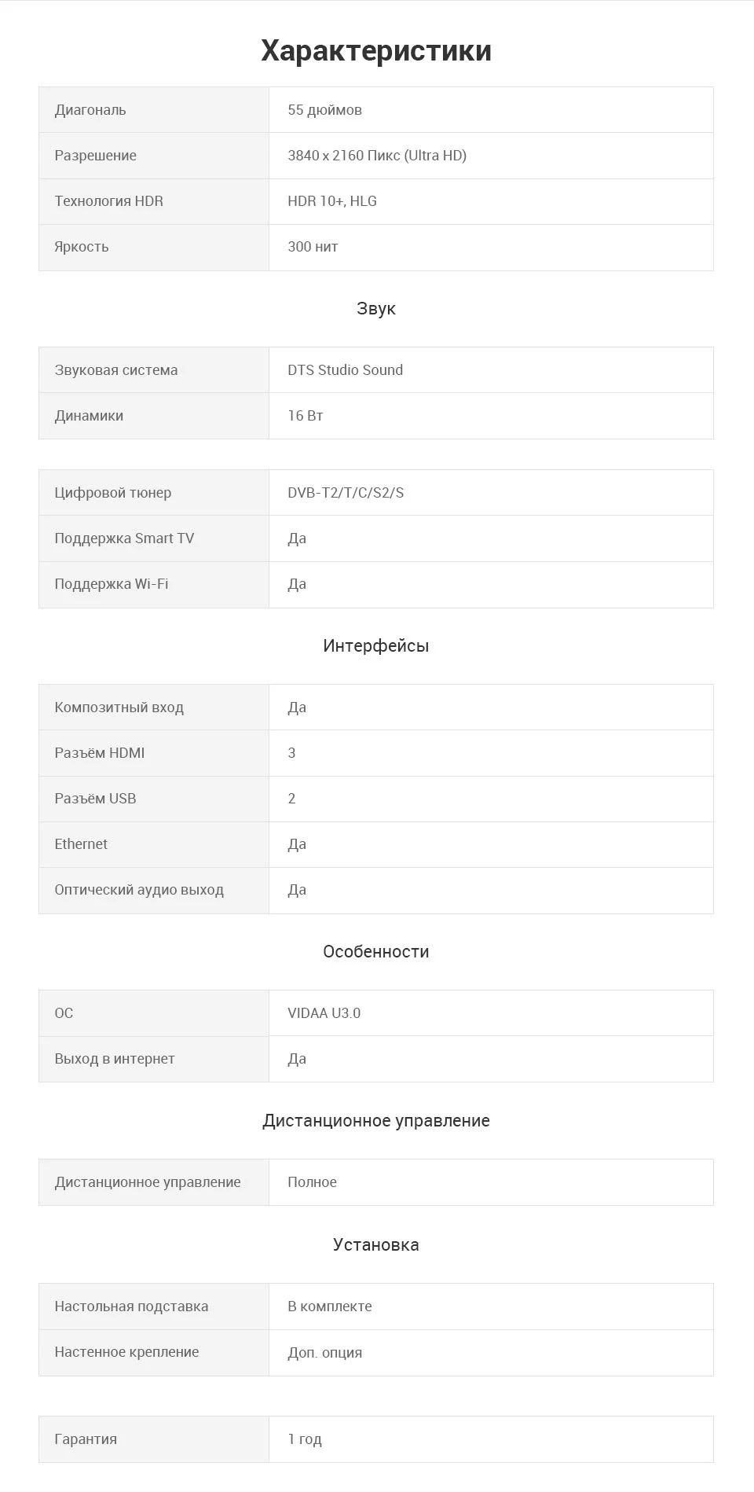Select the VIDAA U3.0 value

324,1013
